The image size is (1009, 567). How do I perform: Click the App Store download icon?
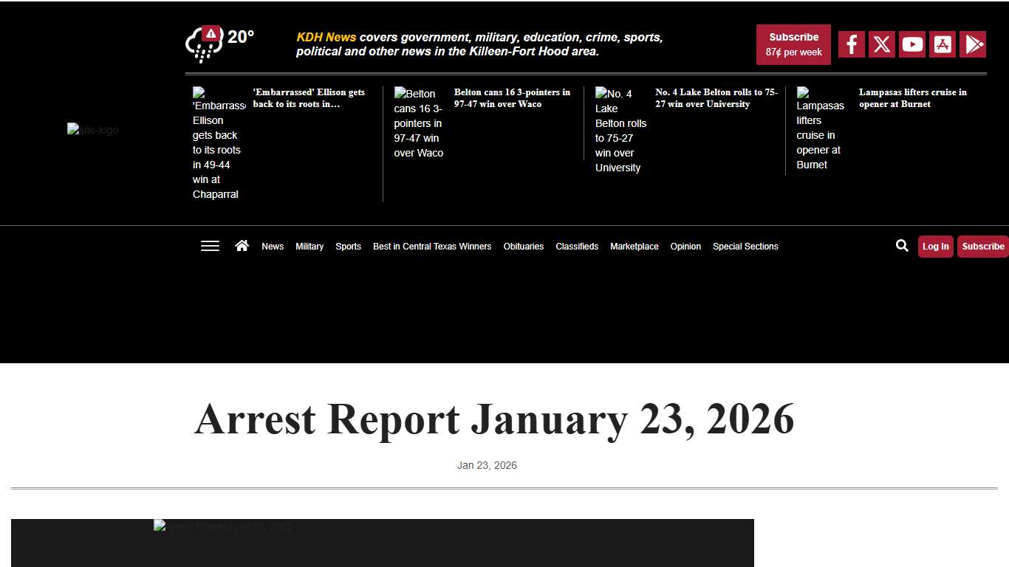(x=943, y=44)
